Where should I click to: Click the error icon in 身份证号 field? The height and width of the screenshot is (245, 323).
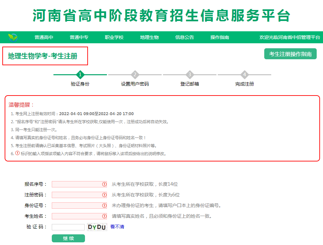tap(104, 205)
